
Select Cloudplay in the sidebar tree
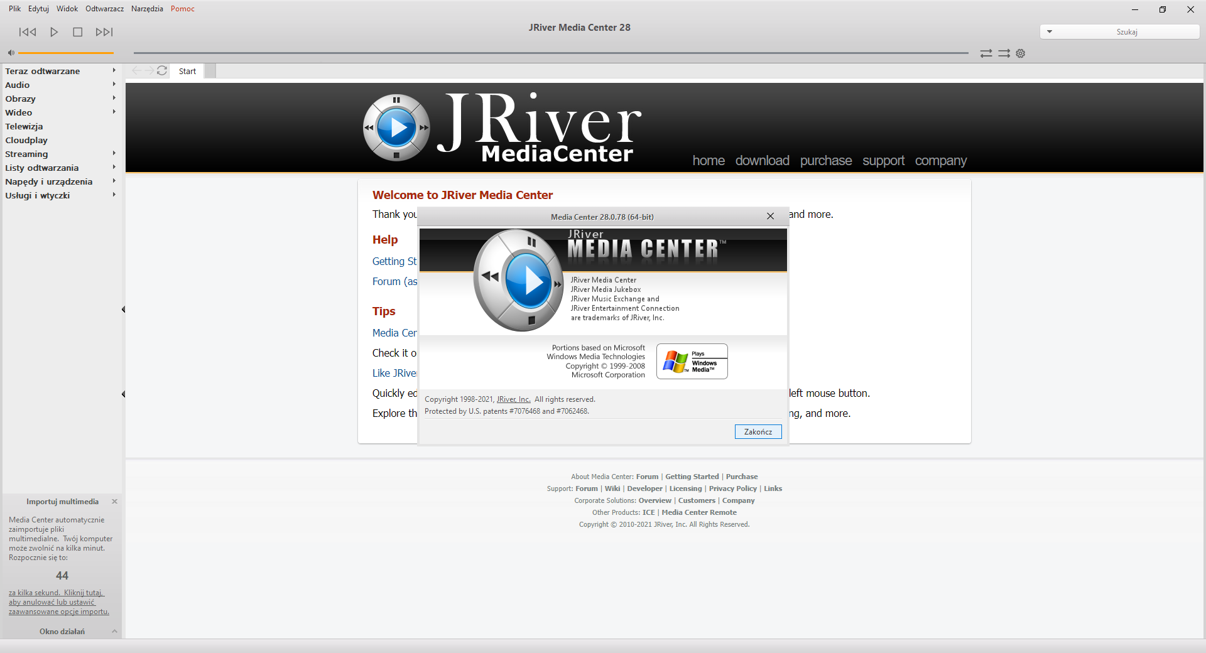[x=26, y=140]
